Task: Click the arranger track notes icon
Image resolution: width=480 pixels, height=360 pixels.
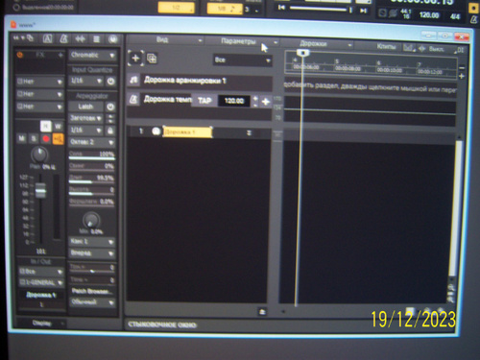Action: 133,80
